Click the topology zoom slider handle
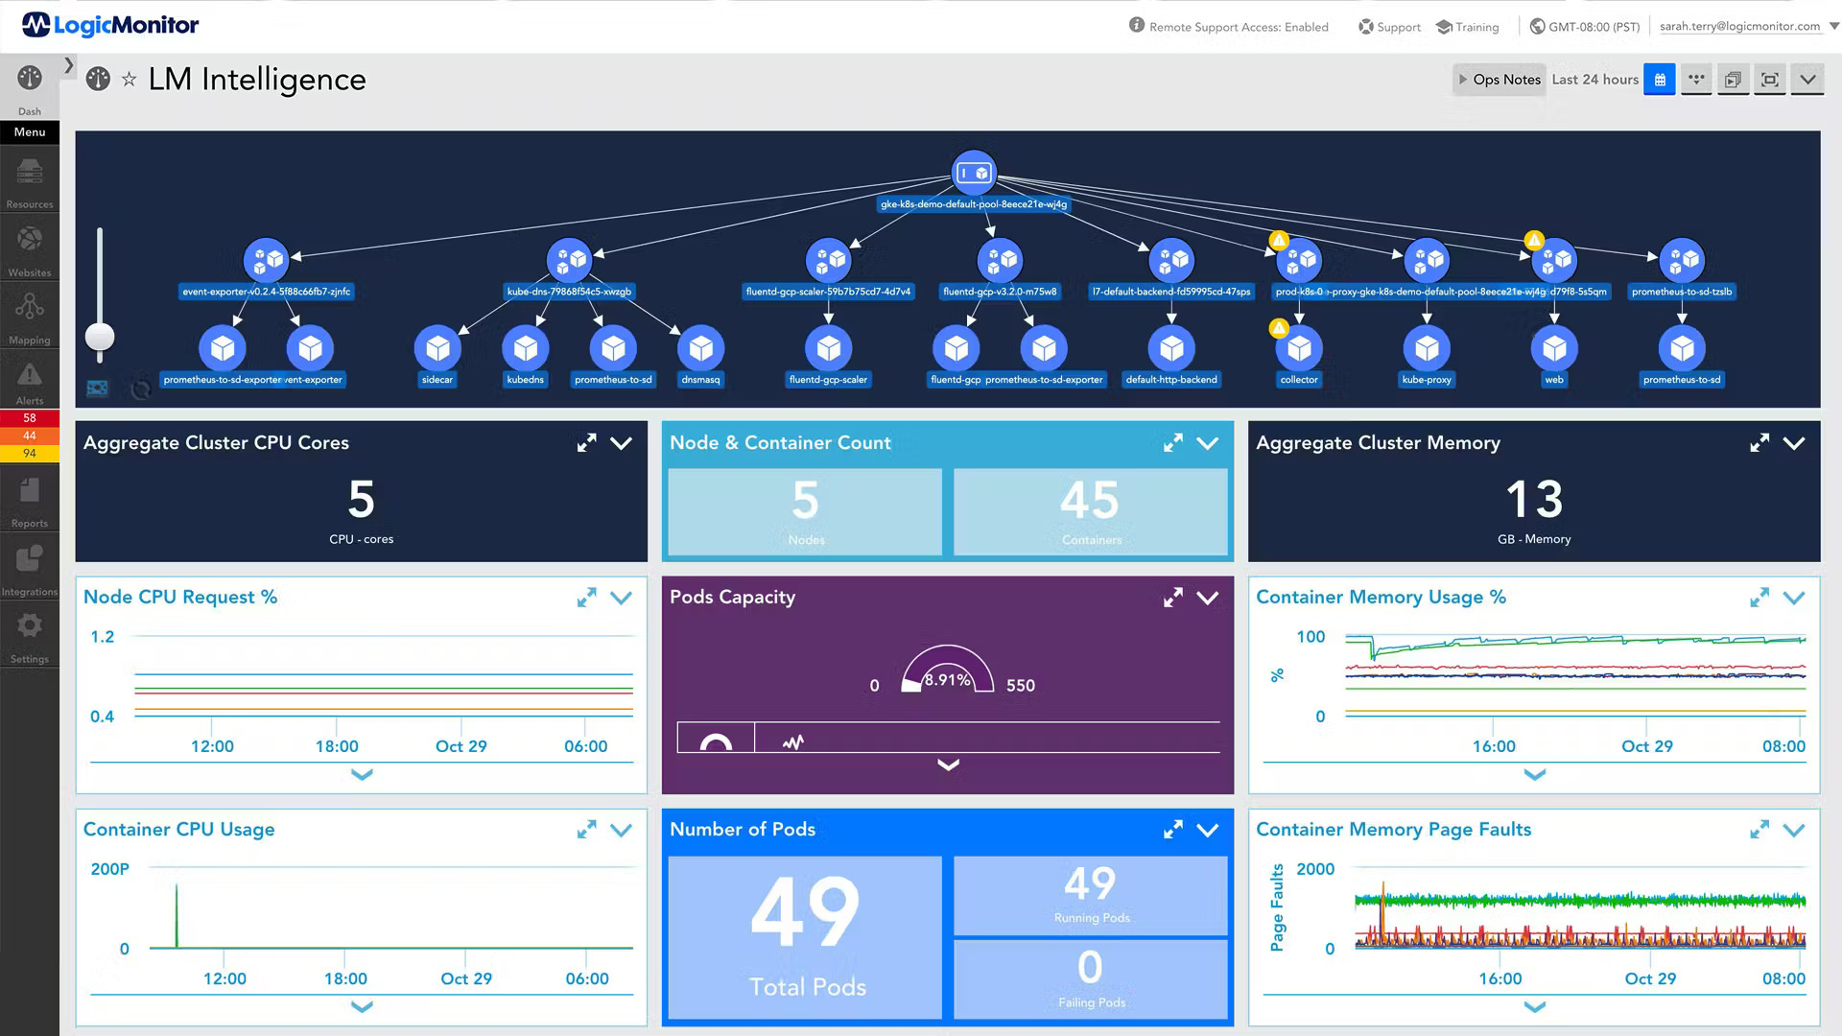 (100, 337)
